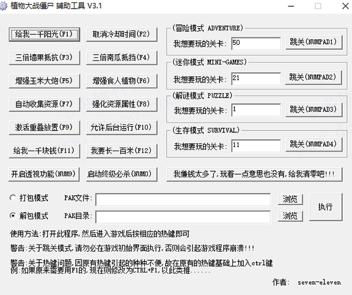The height and width of the screenshot is (295, 352).
Task: Click 给我一千阳光(F1) button
Action: coord(44,35)
